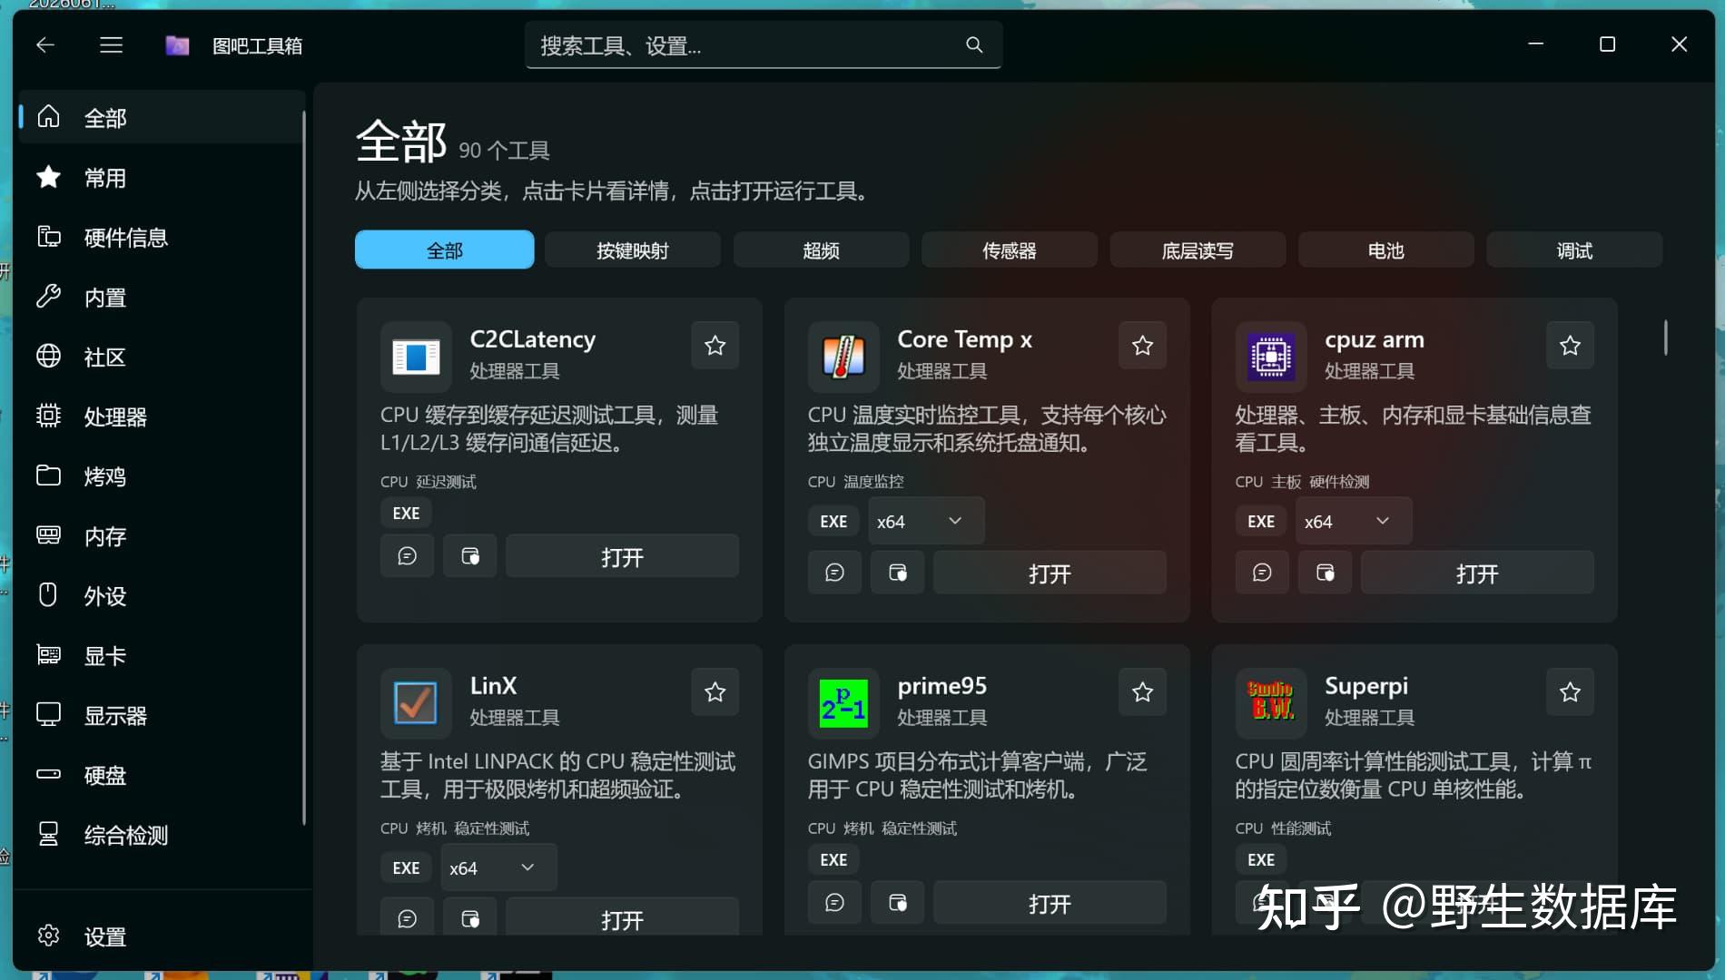Click the search magnifier icon
1725x980 pixels.
(974, 44)
